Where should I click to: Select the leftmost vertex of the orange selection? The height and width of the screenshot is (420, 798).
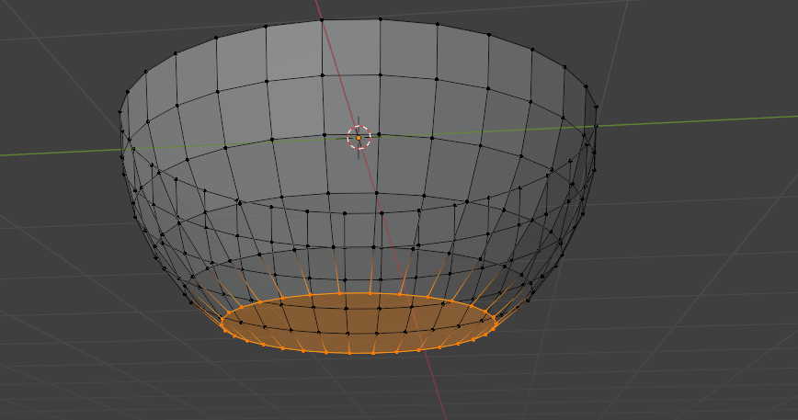click(x=222, y=322)
